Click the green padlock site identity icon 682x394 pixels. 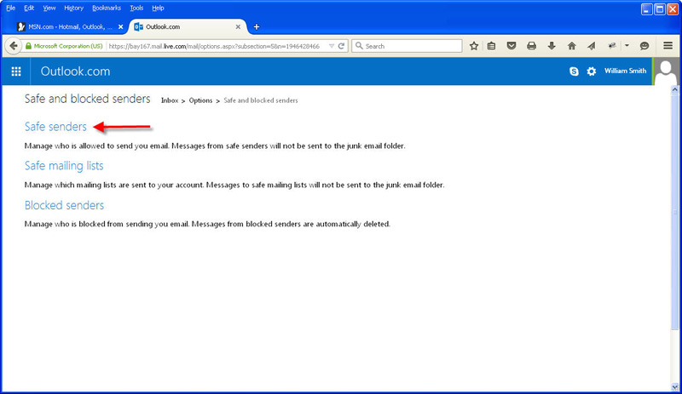pyautogui.click(x=29, y=46)
